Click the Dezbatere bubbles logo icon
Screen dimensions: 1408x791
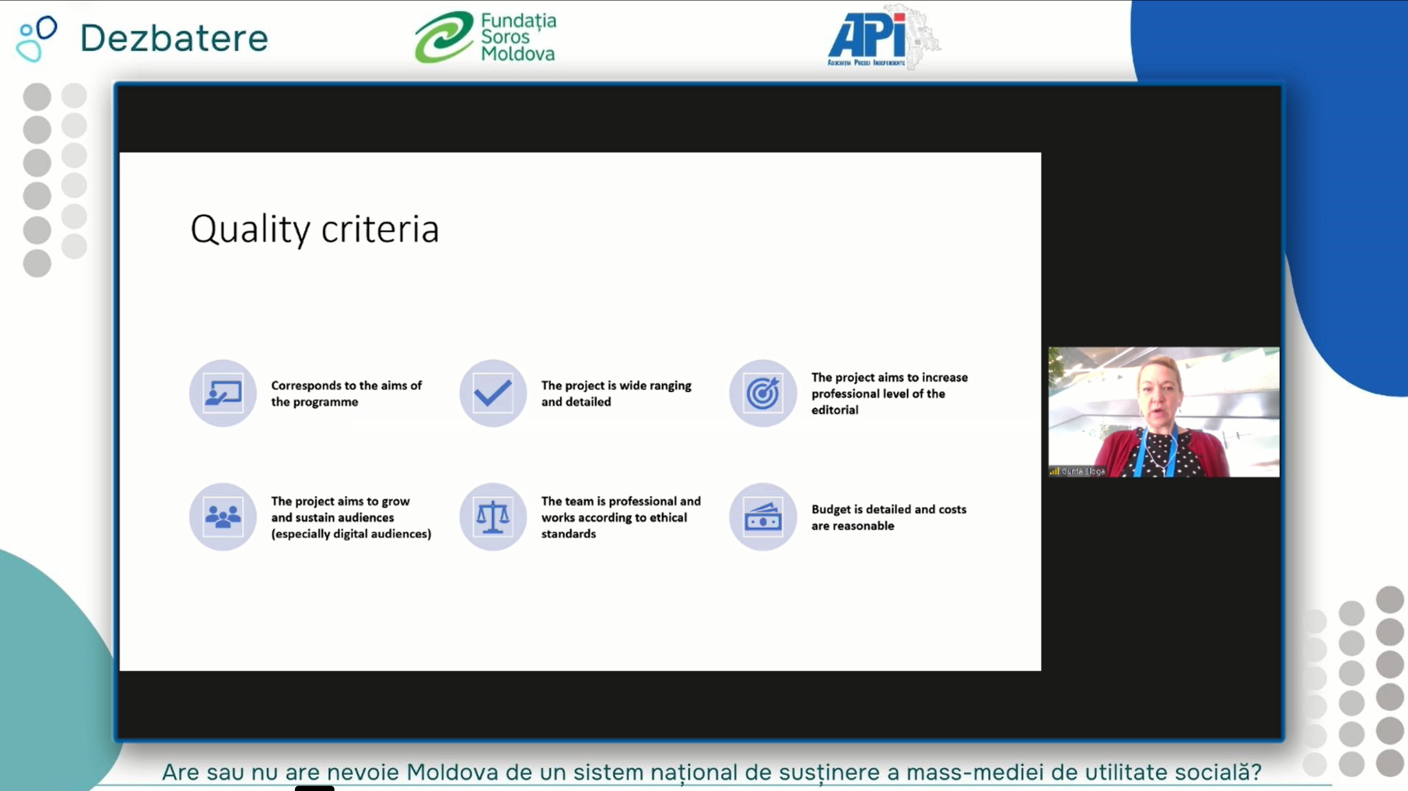coord(37,38)
